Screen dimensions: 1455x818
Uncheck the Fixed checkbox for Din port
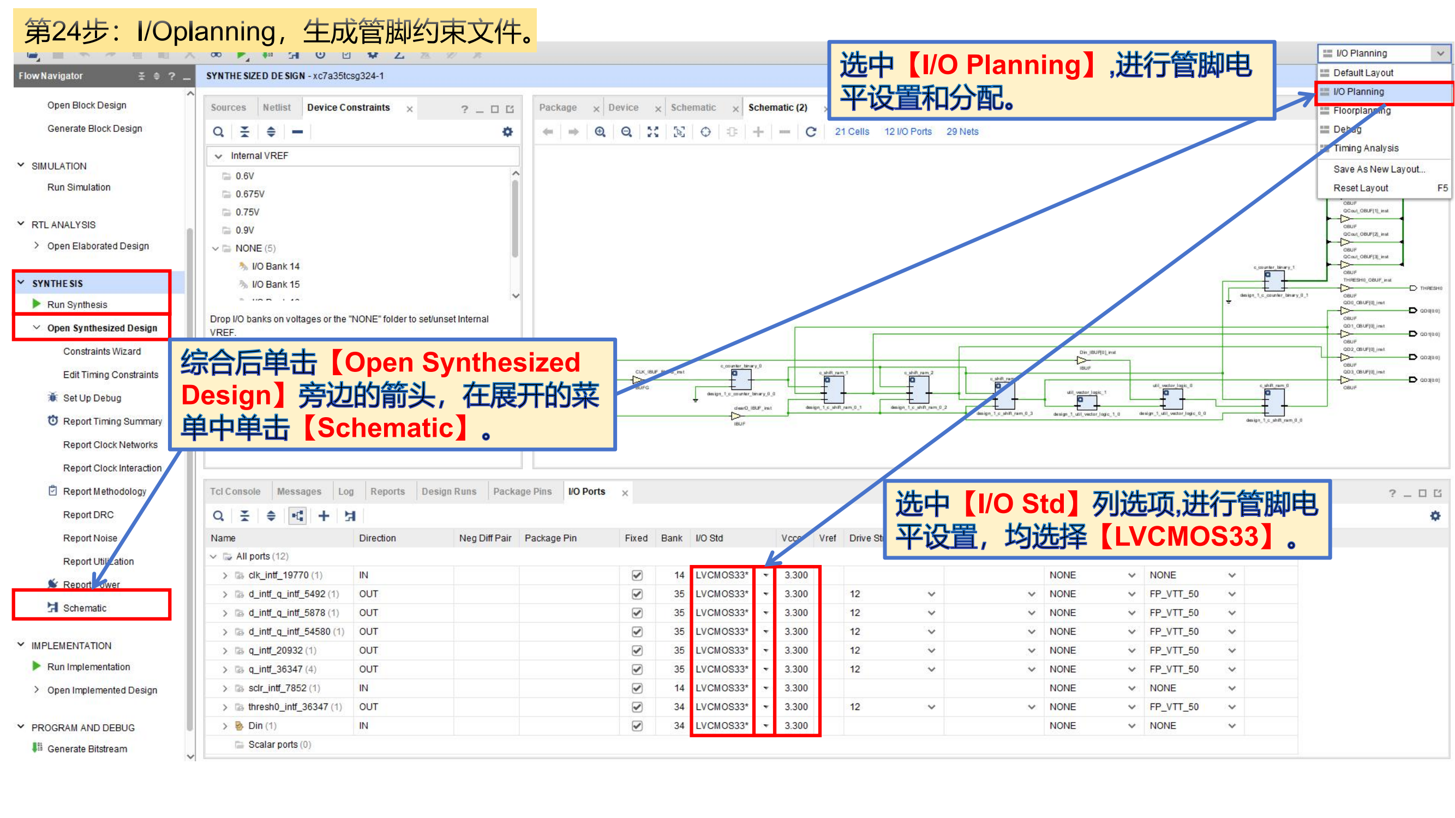pos(637,725)
